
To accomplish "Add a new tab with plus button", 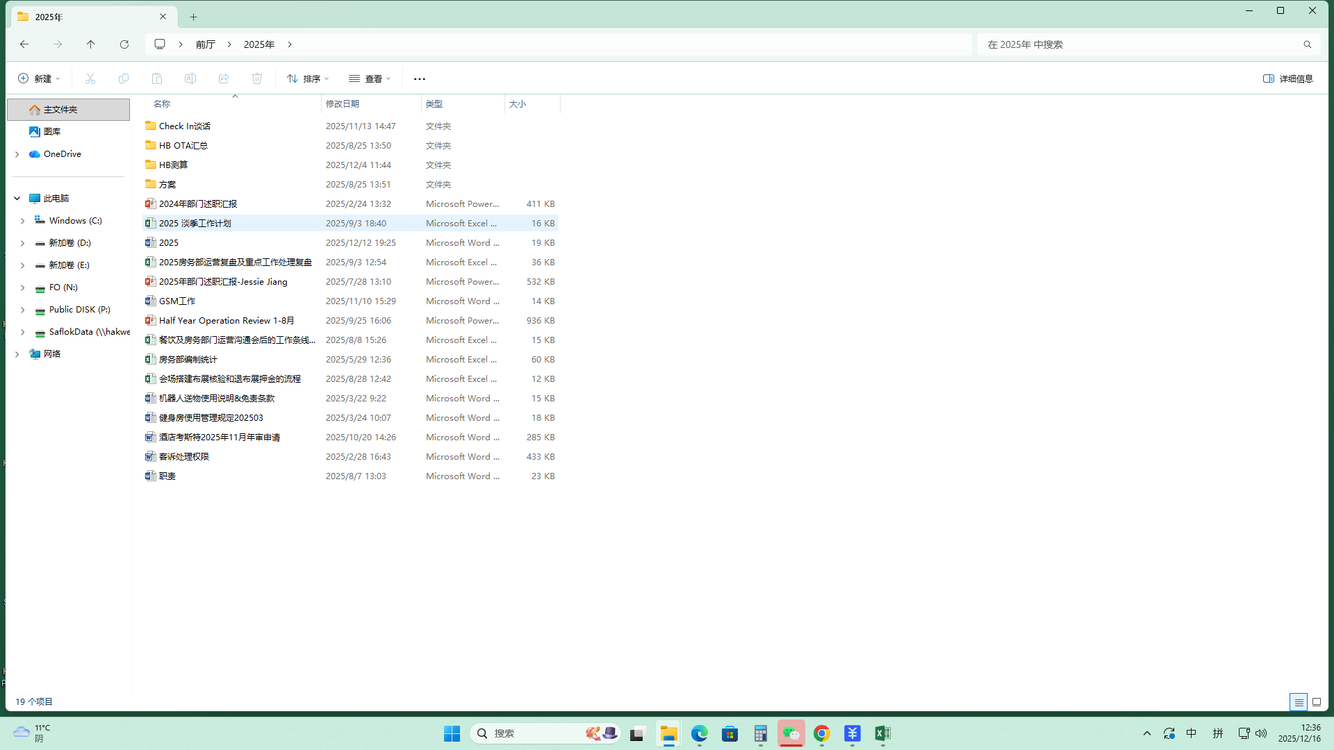I will [194, 17].
